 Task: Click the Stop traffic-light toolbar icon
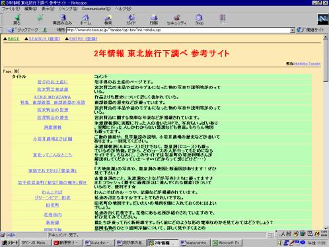point(223,19)
